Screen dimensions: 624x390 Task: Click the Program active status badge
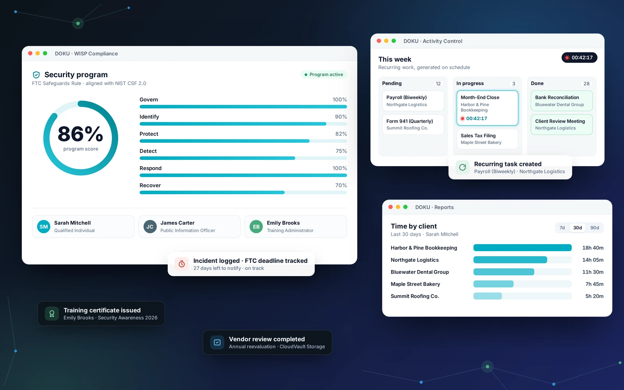point(324,74)
